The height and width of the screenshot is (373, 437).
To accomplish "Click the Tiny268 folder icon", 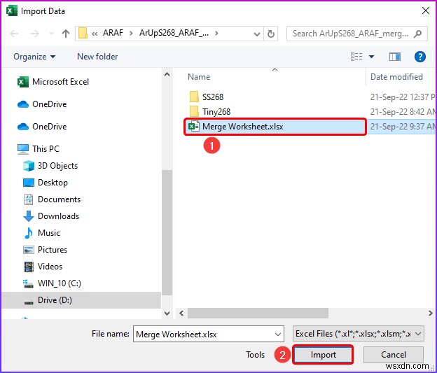I will (194, 112).
